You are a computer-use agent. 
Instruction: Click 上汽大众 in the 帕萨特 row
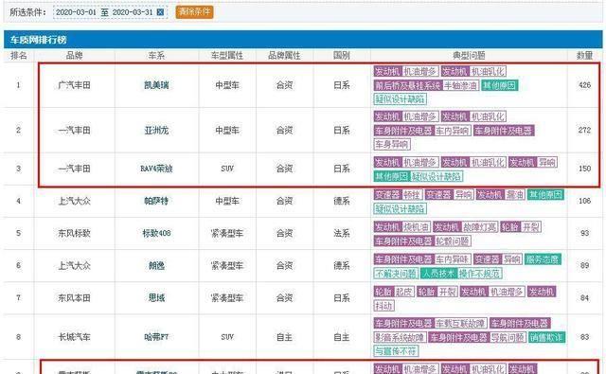pyautogui.click(x=74, y=201)
